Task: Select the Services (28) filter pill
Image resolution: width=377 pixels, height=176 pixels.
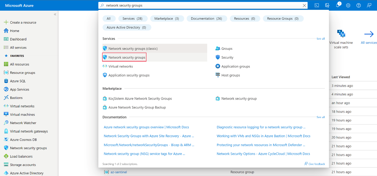Action: click(133, 19)
